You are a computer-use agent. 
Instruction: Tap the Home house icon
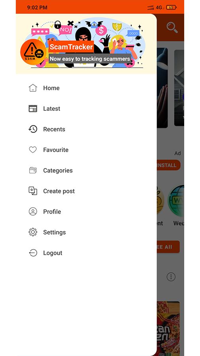point(33,88)
